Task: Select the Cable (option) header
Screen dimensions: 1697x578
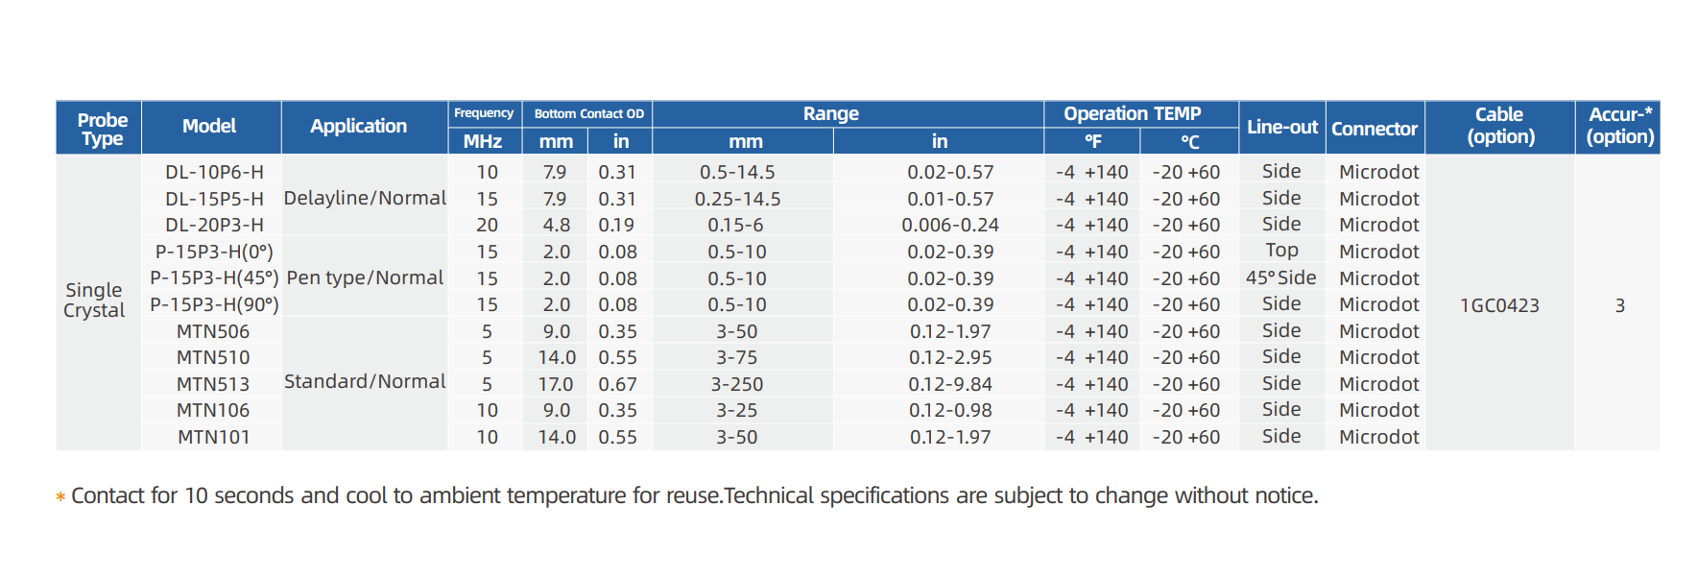Action: [1499, 127]
